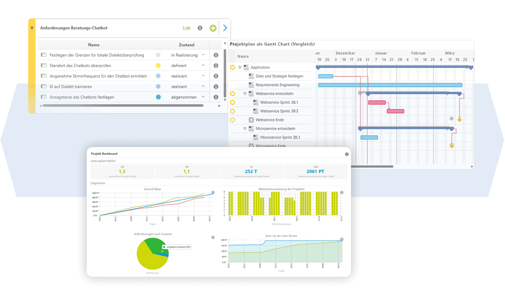
Task: Click the Name column header in requirements table
Action: (94, 45)
